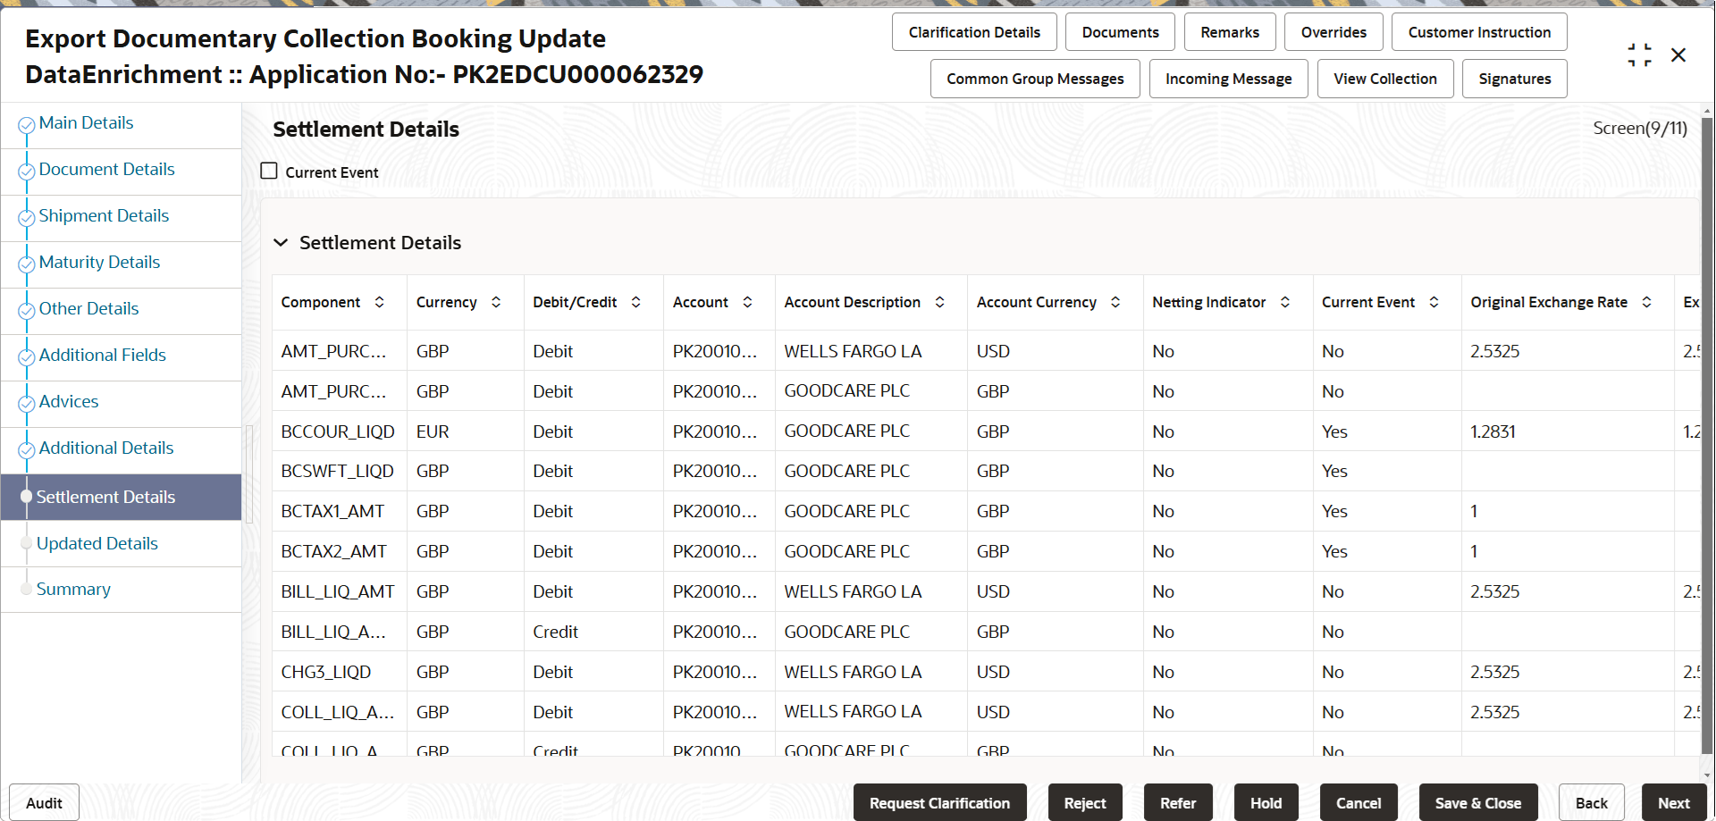Jump to Summary step

click(x=73, y=590)
